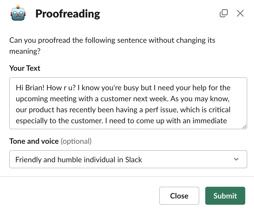
Task: Click the robot emoji app icon
Action: (18, 13)
